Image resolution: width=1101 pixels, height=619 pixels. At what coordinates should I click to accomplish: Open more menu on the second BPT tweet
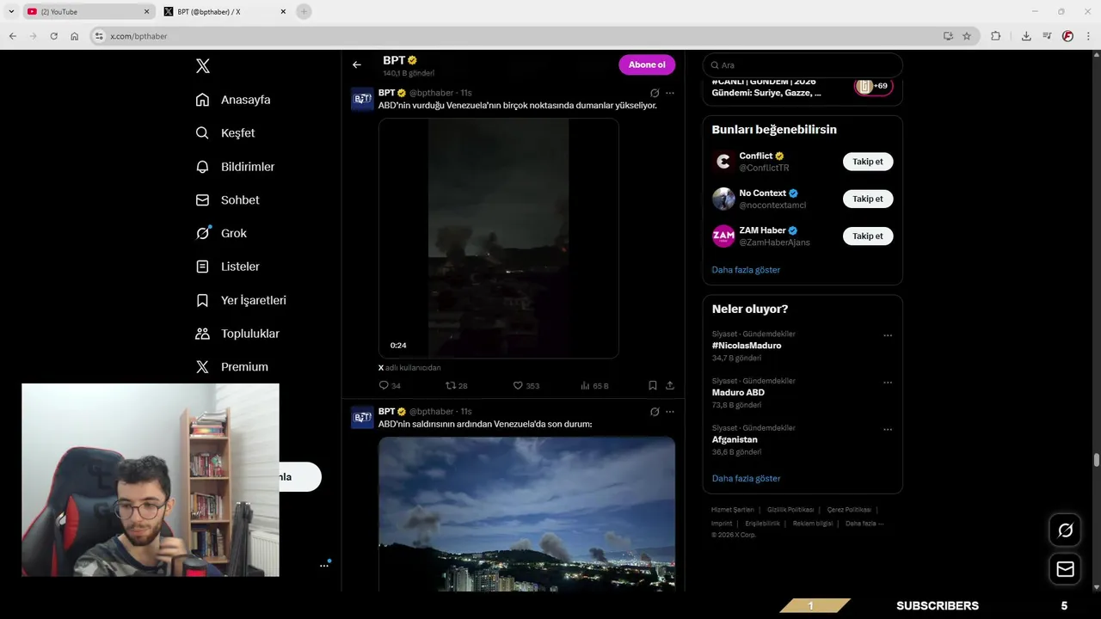click(x=670, y=412)
